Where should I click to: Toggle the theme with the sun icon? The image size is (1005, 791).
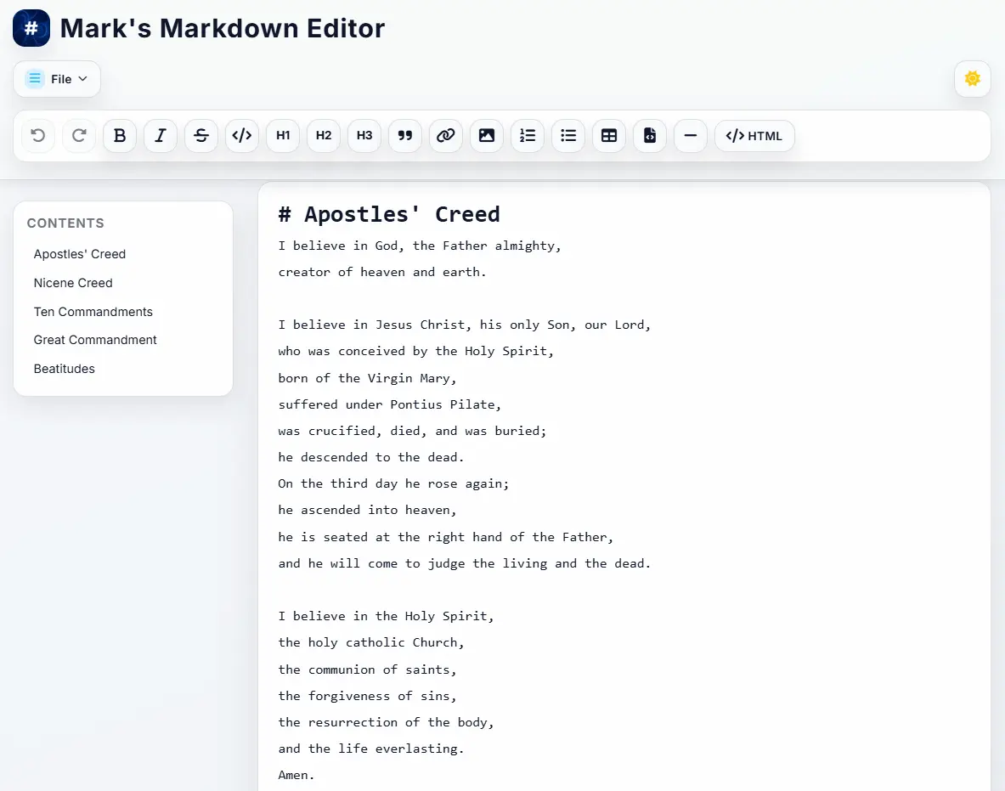972,77
